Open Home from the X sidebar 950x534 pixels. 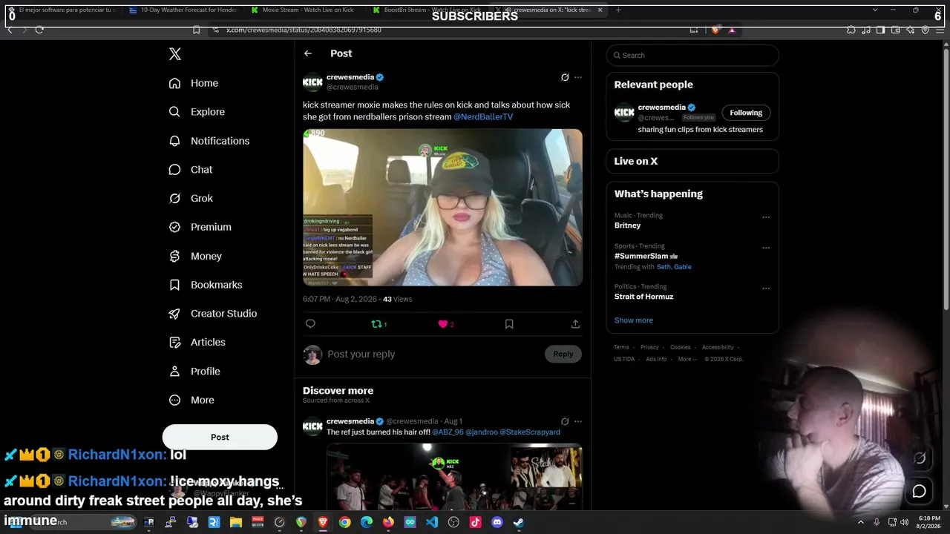point(194,83)
